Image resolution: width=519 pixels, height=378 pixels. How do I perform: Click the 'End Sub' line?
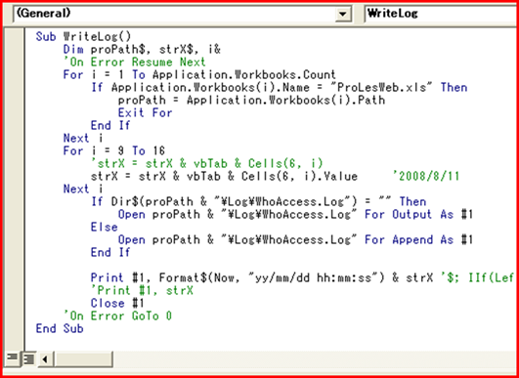[60, 329]
